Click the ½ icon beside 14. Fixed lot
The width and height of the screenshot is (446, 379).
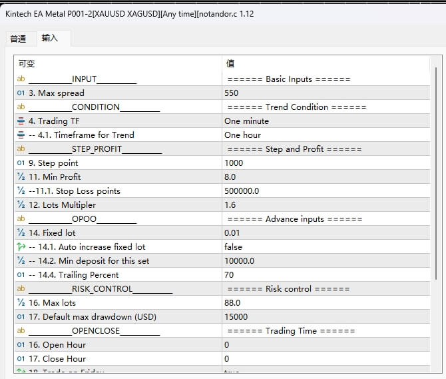[21, 232]
